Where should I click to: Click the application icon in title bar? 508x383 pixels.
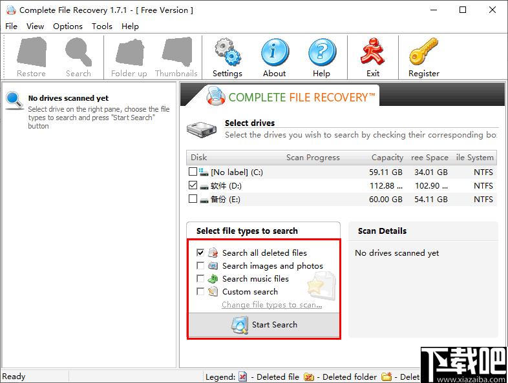[x=11, y=10]
